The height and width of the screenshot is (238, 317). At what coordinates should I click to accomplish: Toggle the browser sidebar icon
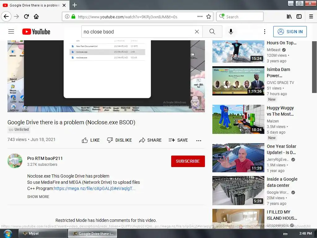[299, 17]
